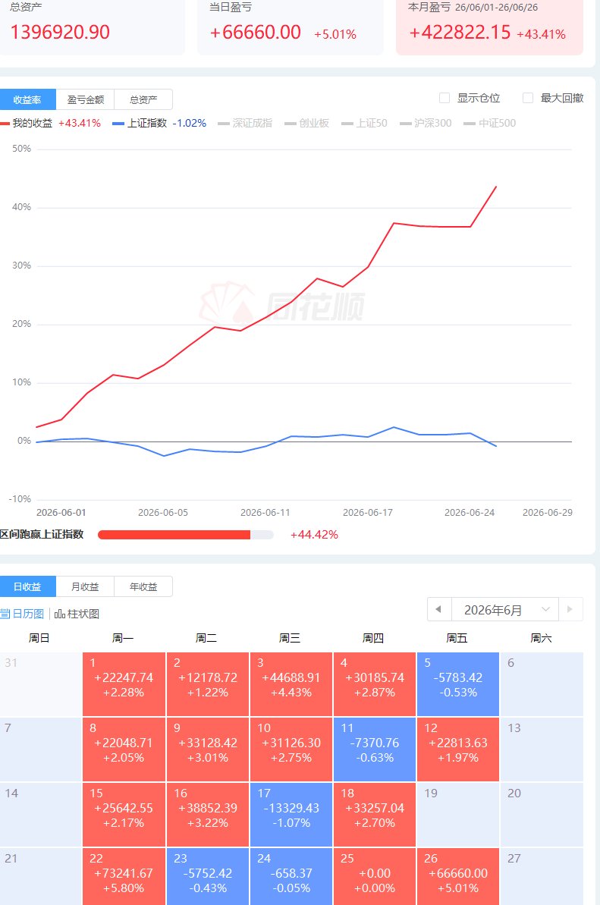Open the 月收益 tab

pyautogui.click(x=86, y=586)
